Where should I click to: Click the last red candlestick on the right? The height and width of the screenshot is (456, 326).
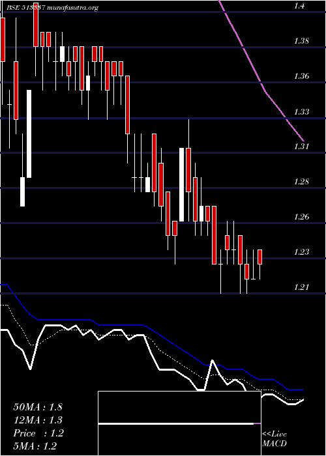[x=260, y=257]
